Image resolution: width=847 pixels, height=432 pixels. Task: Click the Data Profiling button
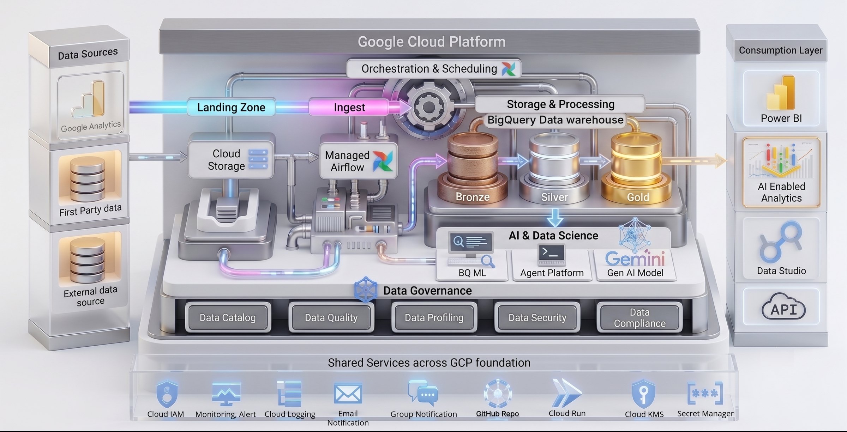[x=434, y=318]
